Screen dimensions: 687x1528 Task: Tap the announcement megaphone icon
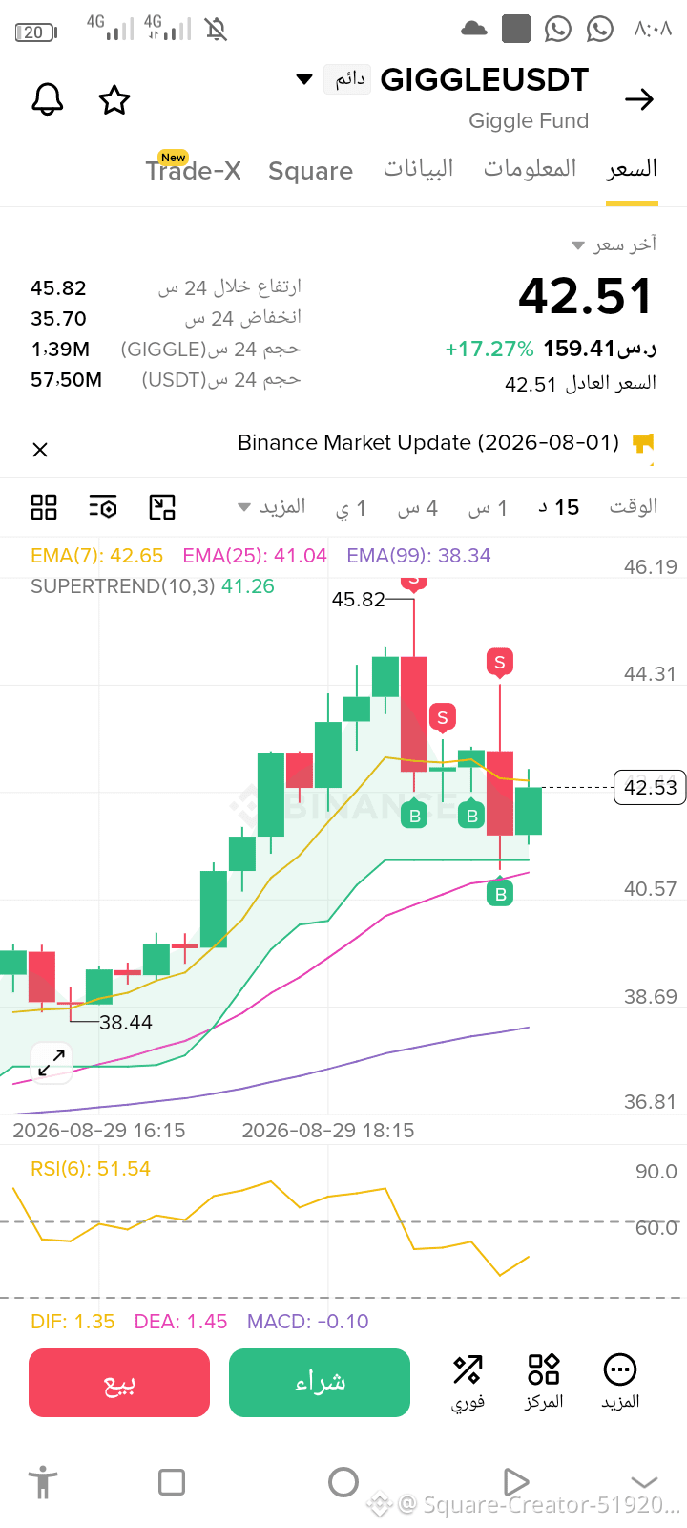point(644,444)
